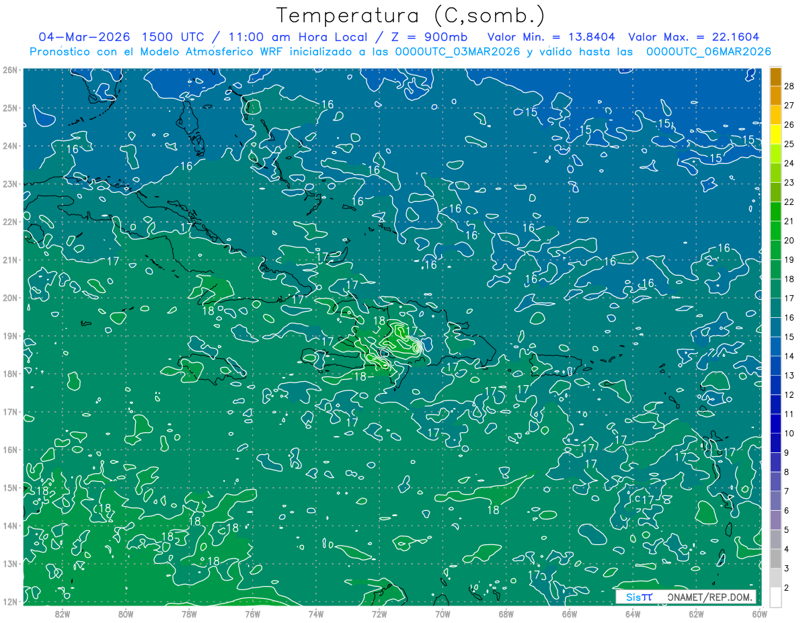The height and width of the screenshot is (623, 807).
Task: Click the "22" color scale label
Action: [x=790, y=202]
